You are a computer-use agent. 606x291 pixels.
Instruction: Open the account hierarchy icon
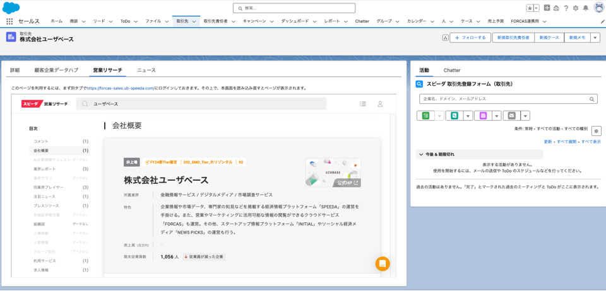click(445, 38)
